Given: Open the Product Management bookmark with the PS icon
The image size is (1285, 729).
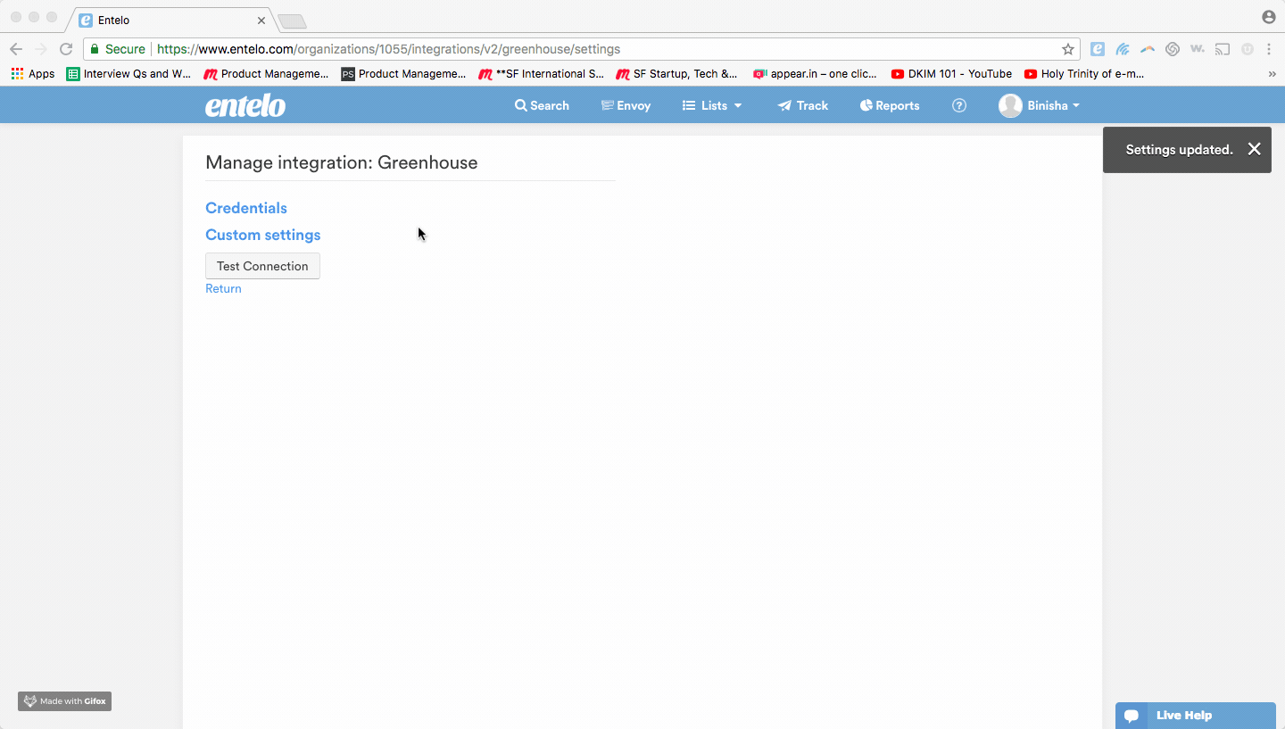Looking at the screenshot, I should 403,74.
